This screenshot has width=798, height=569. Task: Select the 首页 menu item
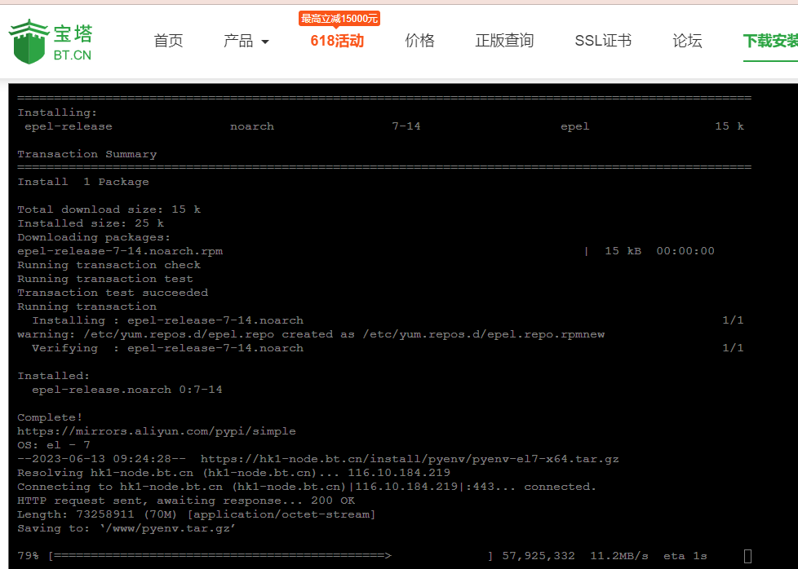tap(168, 40)
